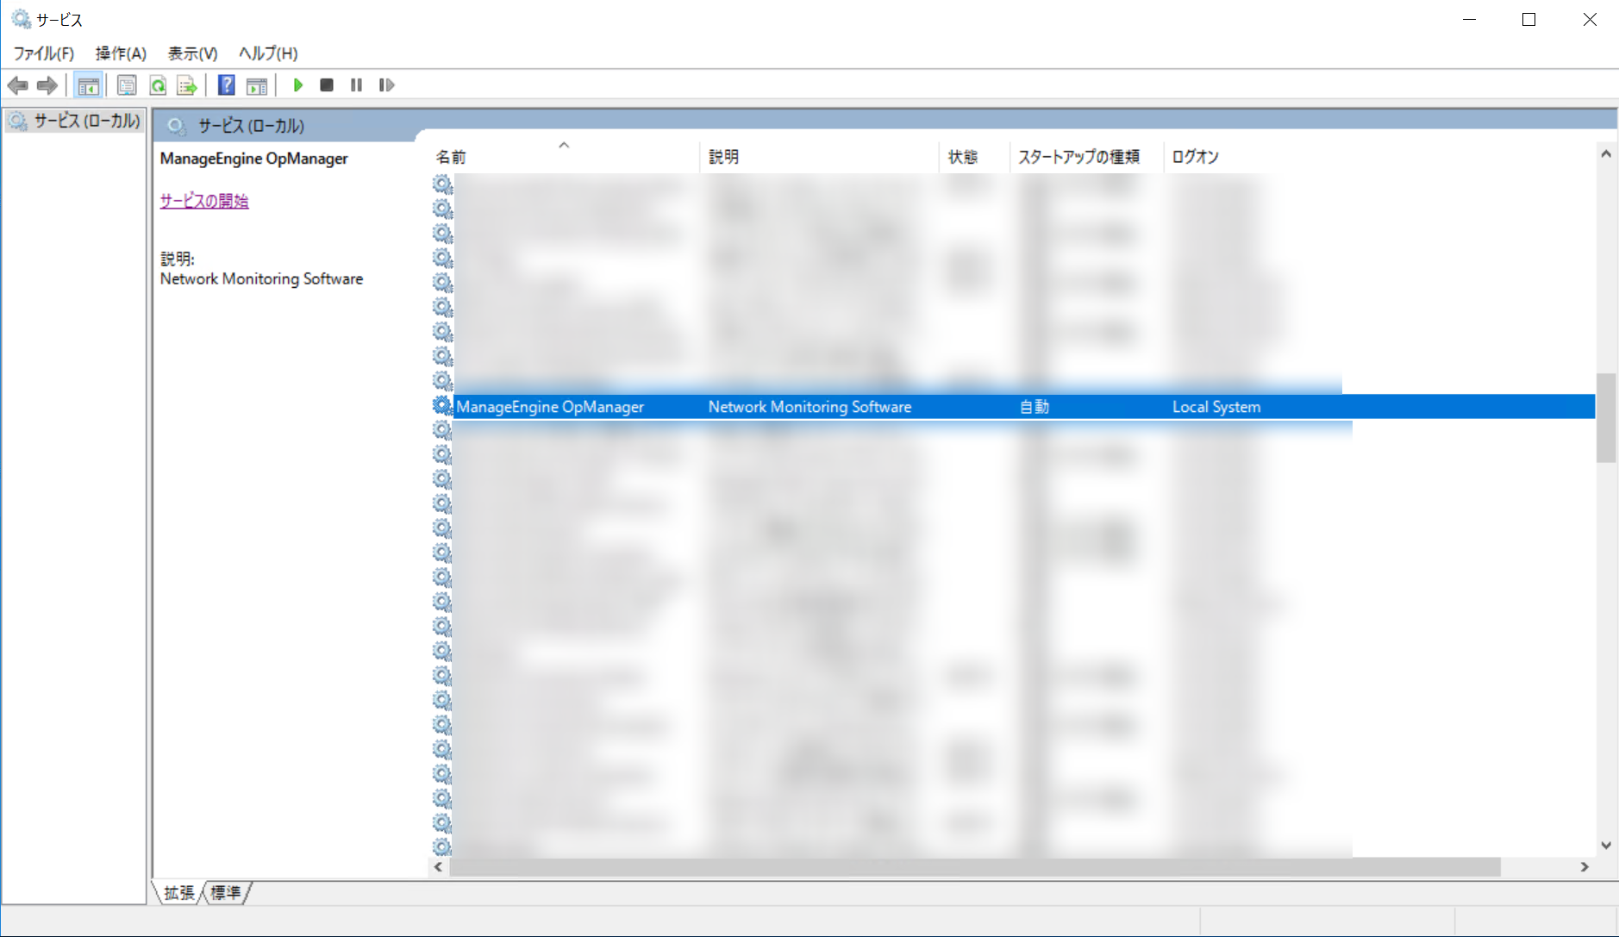The image size is (1619, 937).
Task: Click the right arrow of the horizontal scrollbar
Action: 1585,867
